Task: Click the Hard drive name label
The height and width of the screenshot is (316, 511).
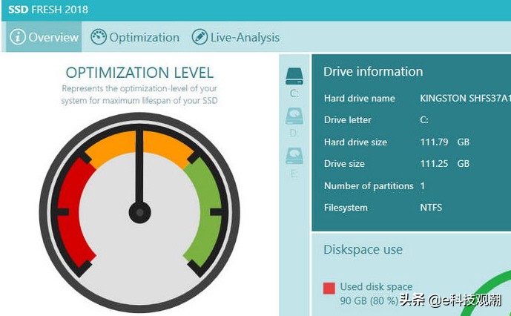Action: [360, 98]
